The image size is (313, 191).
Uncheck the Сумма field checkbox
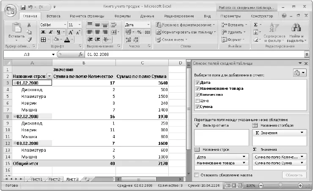point(198,107)
